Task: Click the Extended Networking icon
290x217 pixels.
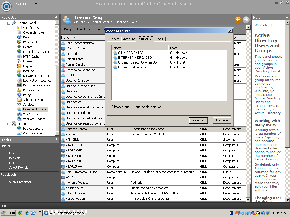Action: coord(19,52)
